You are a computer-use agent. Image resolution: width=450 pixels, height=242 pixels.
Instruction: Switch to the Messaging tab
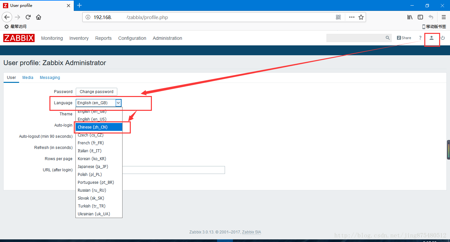pos(50,78)
